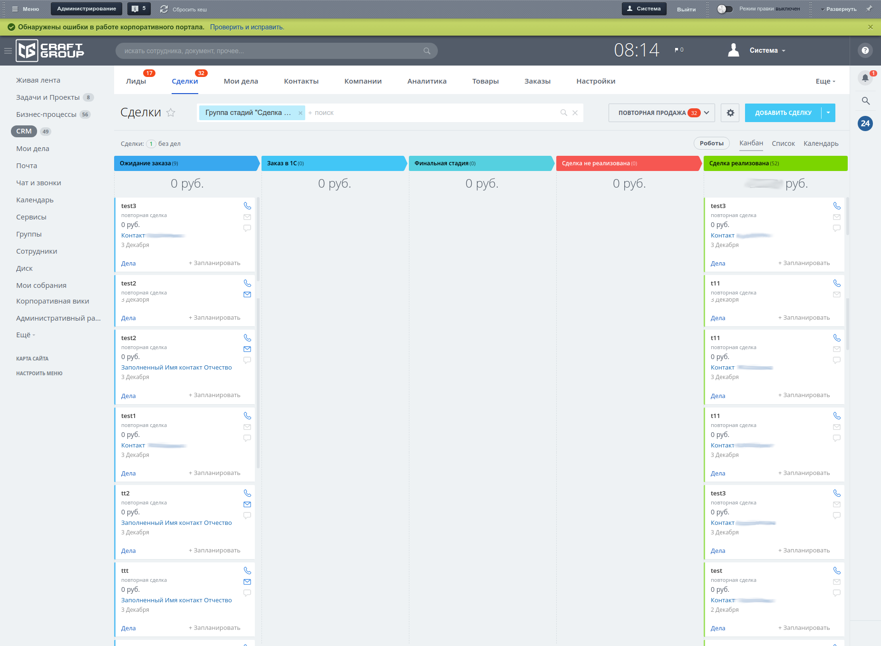The width and height of the screenshot is (881, 646).
Task: Expand the Повторная продажа funnel dropdown
Action: [707, 113]
